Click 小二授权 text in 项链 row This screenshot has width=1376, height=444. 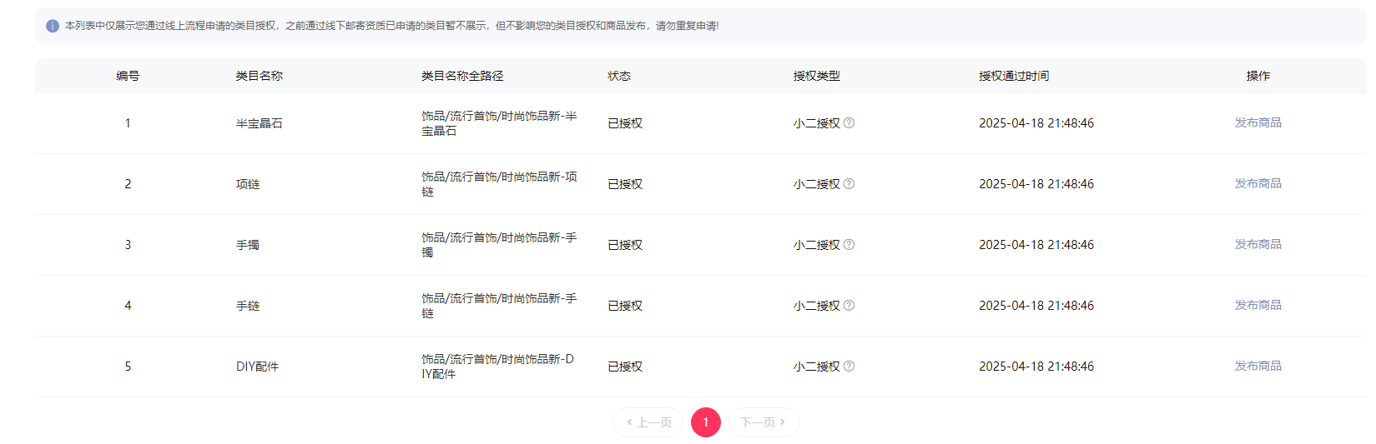coord(817,184)
